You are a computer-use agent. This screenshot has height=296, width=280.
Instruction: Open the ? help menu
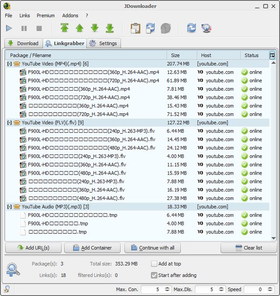[x=87, y=16]
